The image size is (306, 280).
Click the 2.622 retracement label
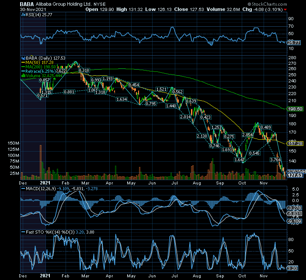(61, 71)
